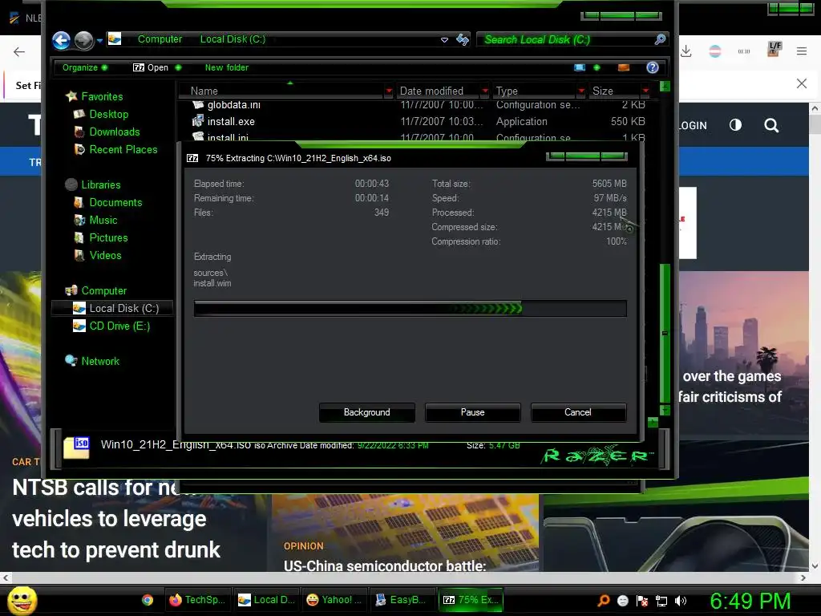
Task: Cancel the 7-Zip extraction
Action: coord(578,412)
